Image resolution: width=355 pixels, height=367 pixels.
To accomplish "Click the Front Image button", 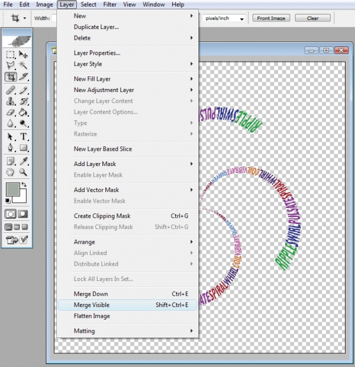I will click(x=271, y=18).
